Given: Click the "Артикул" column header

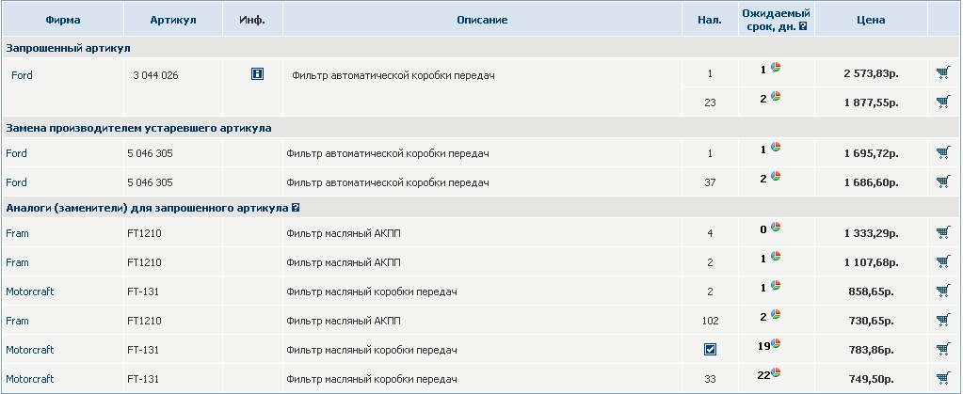Looking at the screenshot, I should [173, 20].
